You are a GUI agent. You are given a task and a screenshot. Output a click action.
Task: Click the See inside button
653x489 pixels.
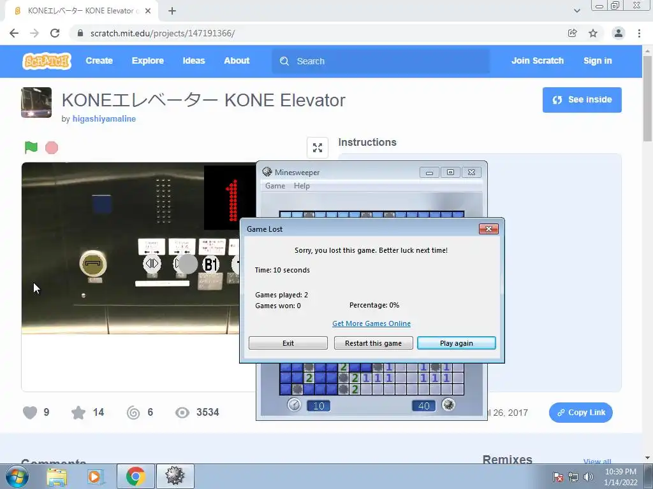[x=582, y=100]
